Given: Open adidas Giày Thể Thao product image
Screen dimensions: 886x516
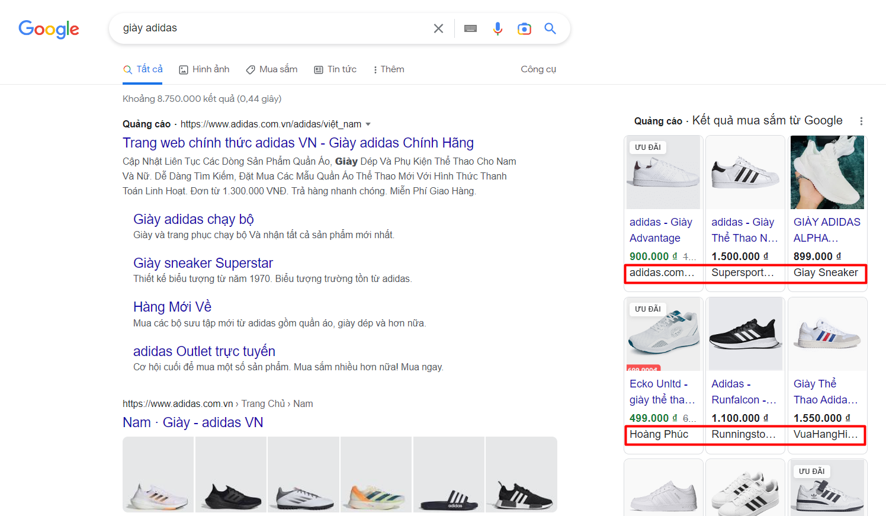Looking at the screenshot, I should [746, 172].
